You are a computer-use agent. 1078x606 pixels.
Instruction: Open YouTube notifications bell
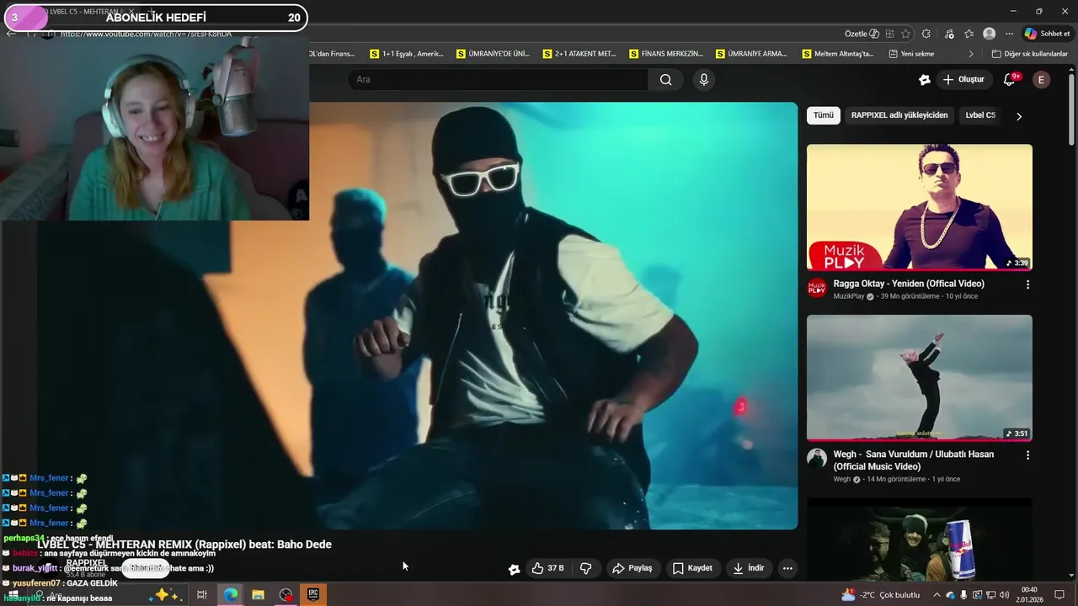point(1009,80)
